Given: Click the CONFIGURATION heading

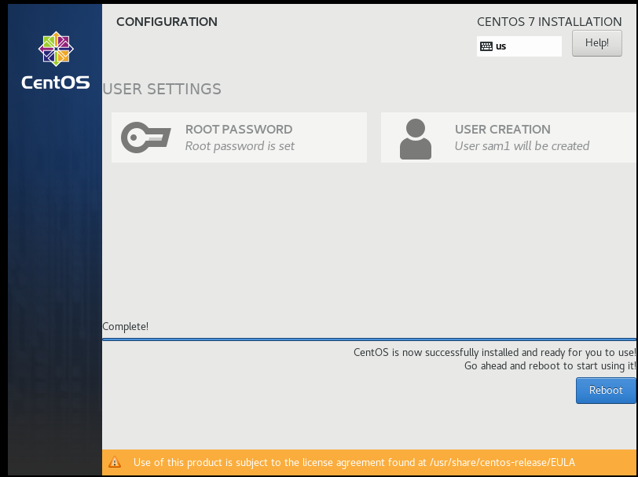Looking at the screenshot, I should [167, 22].
